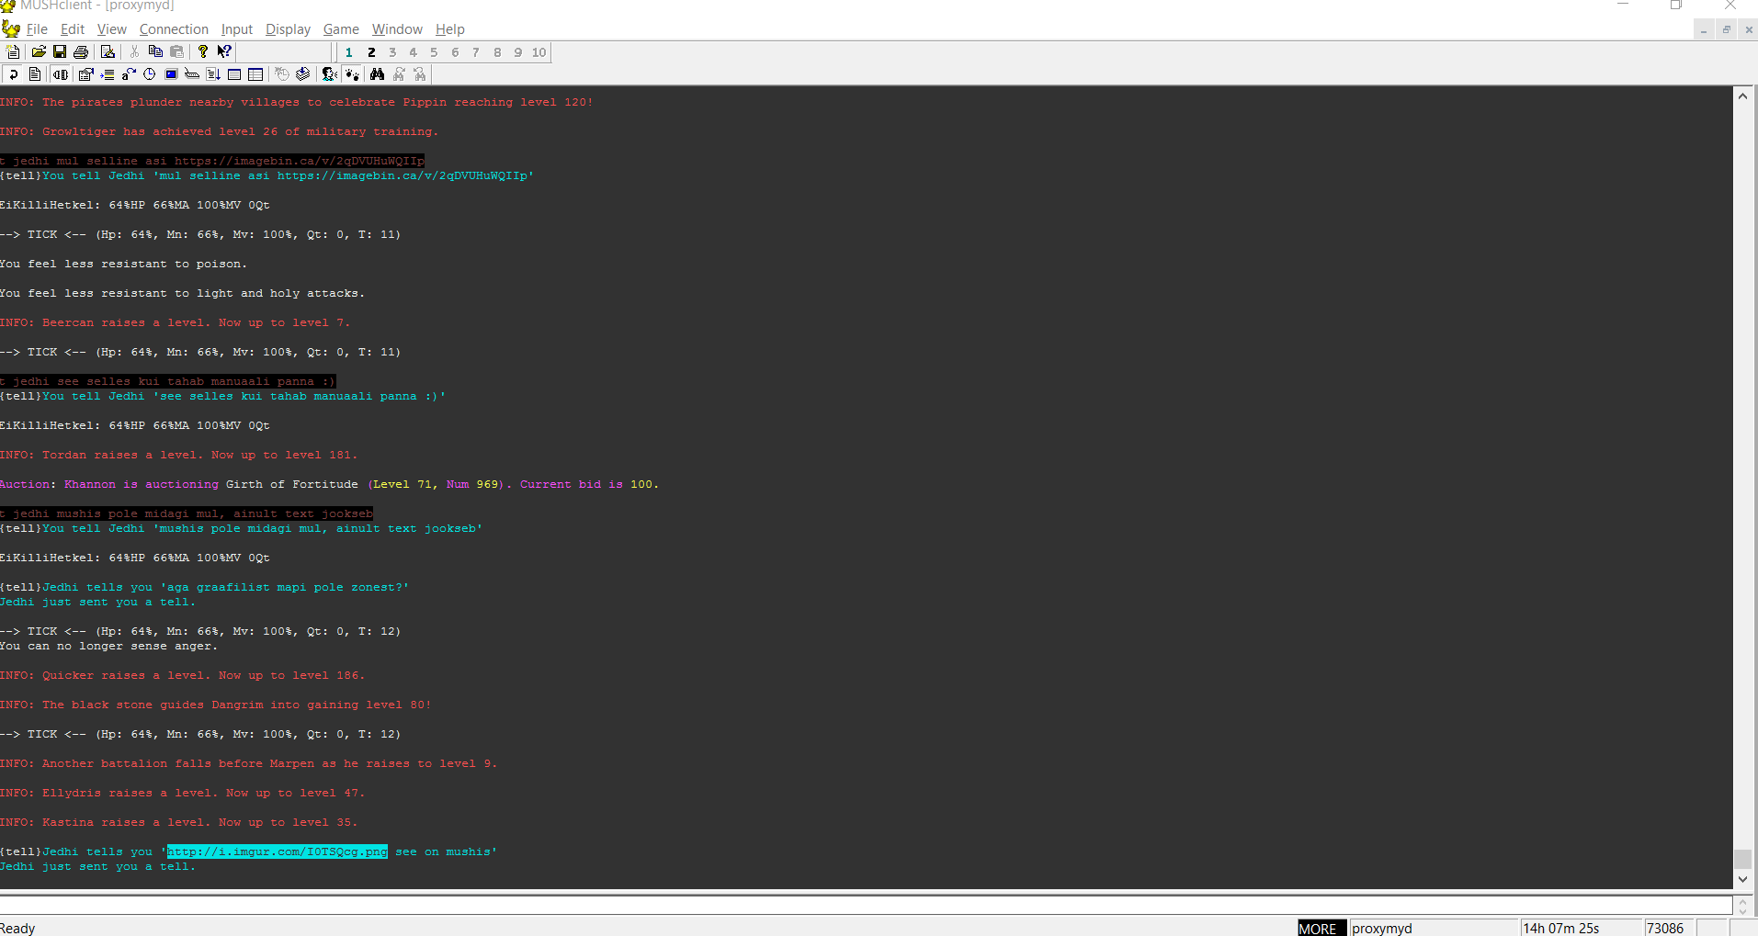Click the last binoculars find-backward icon
This screenshot has width=1758, height=936.
pyautogui.click(x=420, y=74)
